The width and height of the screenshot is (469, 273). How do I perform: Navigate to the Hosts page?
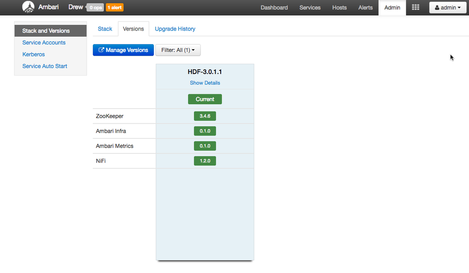[339, 8]
